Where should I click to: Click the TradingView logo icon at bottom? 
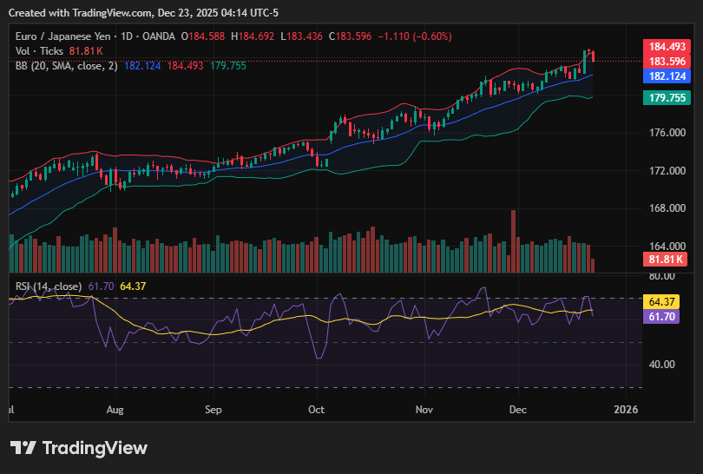(23, 448)
